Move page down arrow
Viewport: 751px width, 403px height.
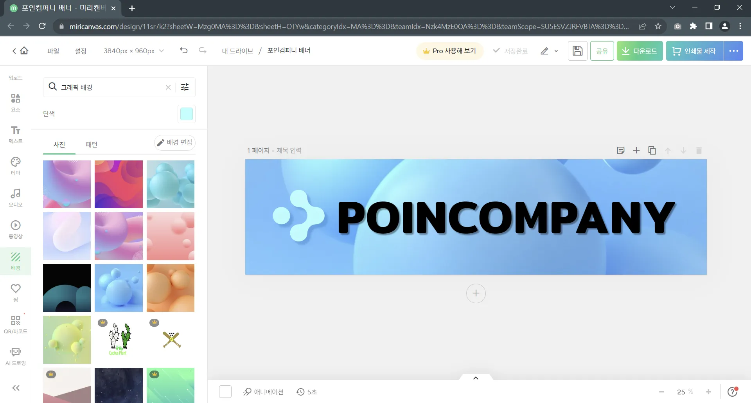[x=683, y=151]
